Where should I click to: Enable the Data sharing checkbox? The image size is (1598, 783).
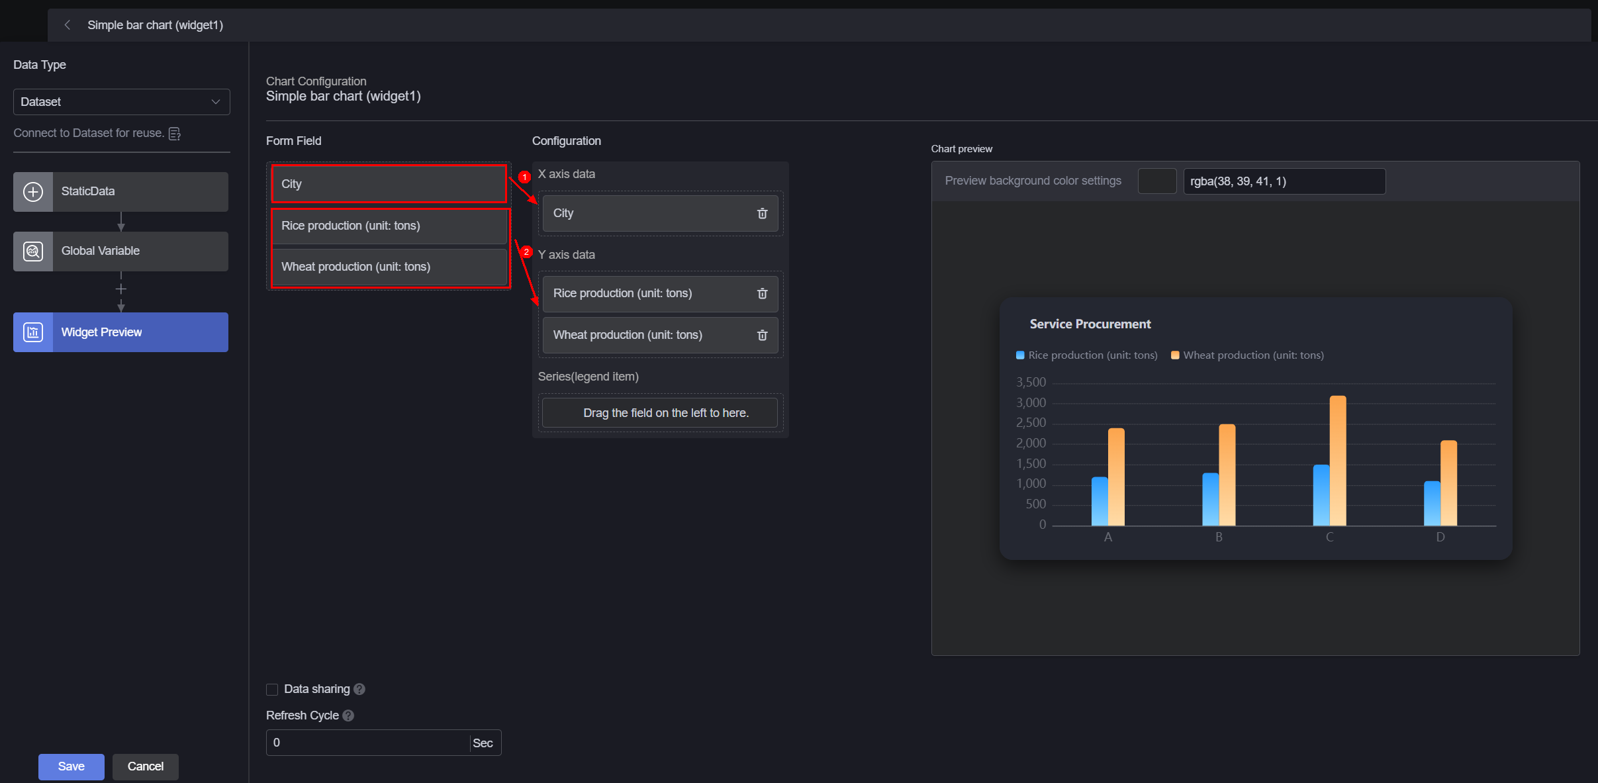[272, 690]
